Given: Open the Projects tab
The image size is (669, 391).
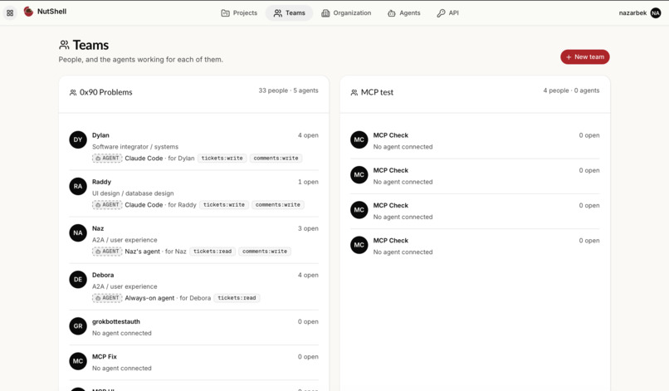Looking at the screenshot, I should (239, 12).
